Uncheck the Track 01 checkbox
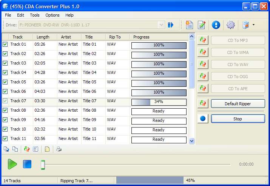270x186 pixels. pyautogui.click(x=5, y=45)
